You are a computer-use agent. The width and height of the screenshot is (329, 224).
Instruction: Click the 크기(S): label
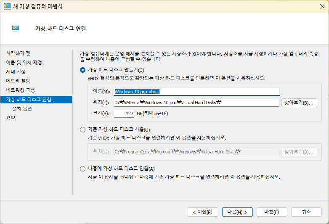pyautogui.click(x=101, y=113)
